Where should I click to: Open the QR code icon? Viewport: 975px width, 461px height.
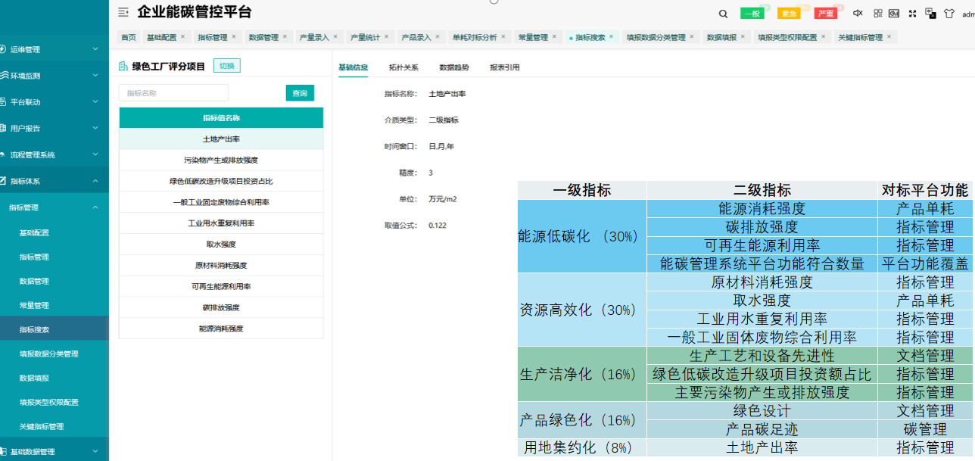pyautogui.click(x=878, y=13)
